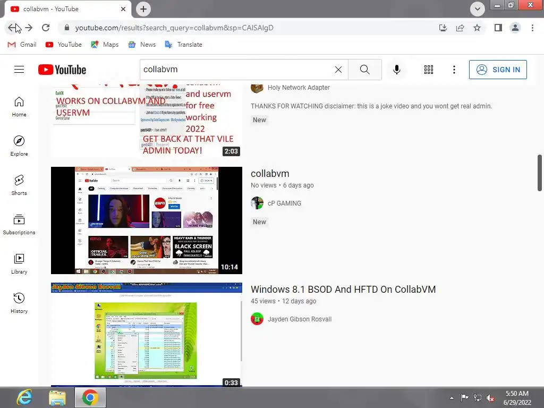Open Shorts in sidebar
The height and width of the screenshot is (408, 544).
19,185
